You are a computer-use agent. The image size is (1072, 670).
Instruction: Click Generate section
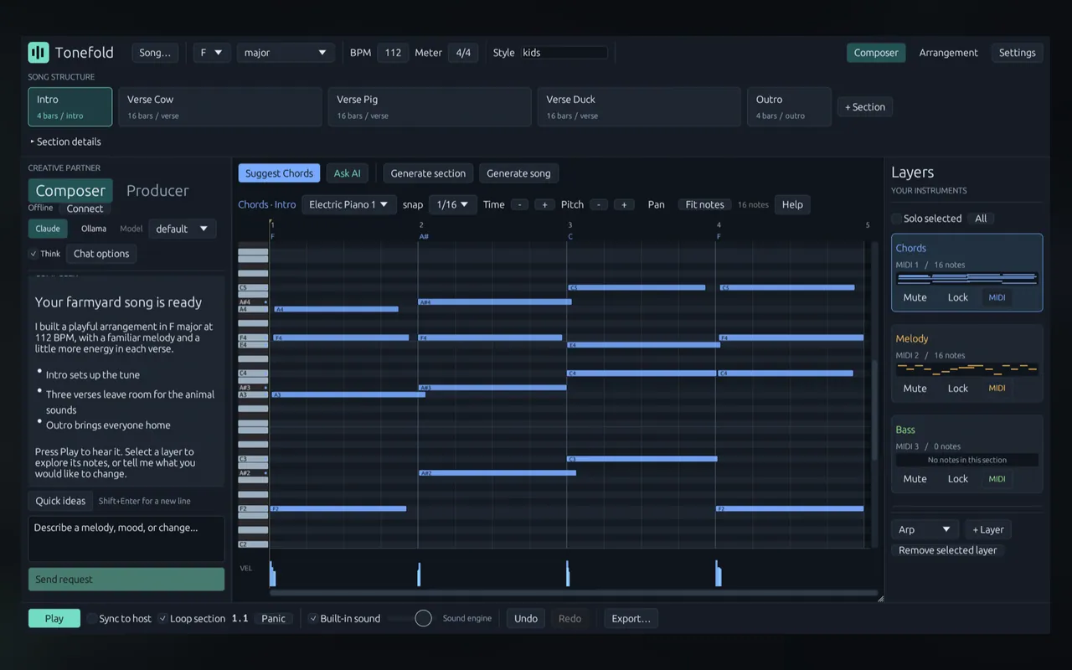(x=428, y=173)
